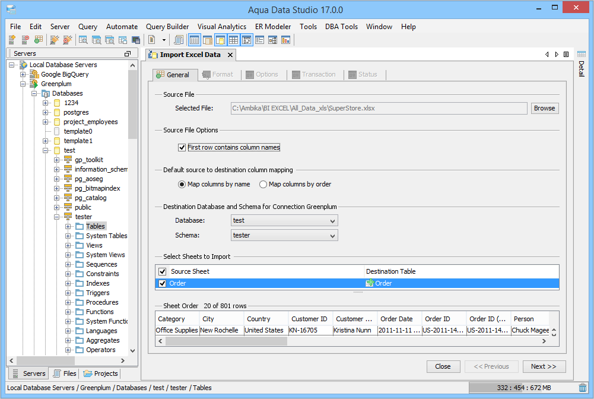The image size is (594, 399).
Task: Collapse the tester schema node
Action: pos(56,217)
